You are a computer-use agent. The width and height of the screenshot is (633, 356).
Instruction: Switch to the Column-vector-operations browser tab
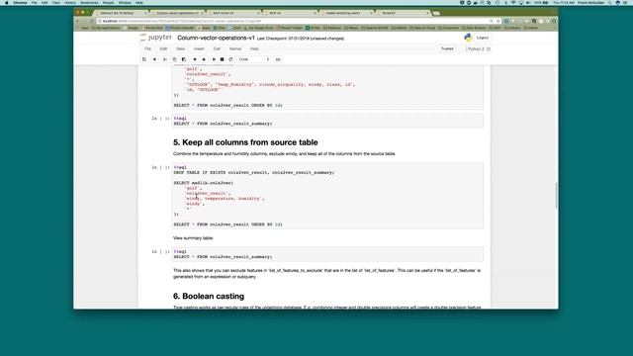point(178,13)
